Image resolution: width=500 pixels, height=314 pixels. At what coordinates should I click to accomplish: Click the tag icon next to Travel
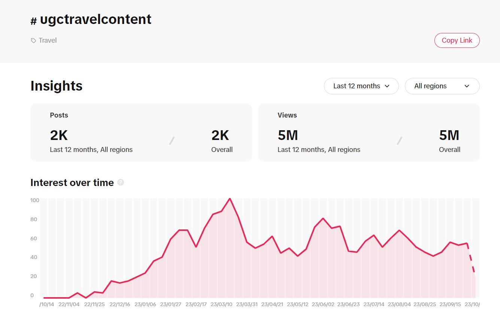tap(33, 40)
